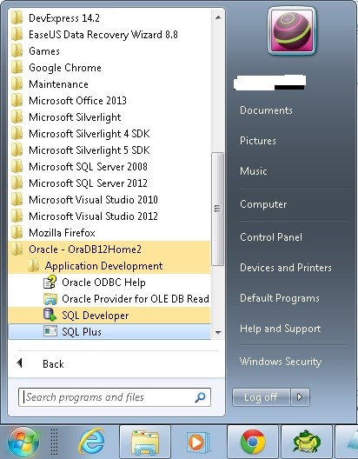Expand Microsoft Visual Studio 2012 folder

(x=109, y=216)
